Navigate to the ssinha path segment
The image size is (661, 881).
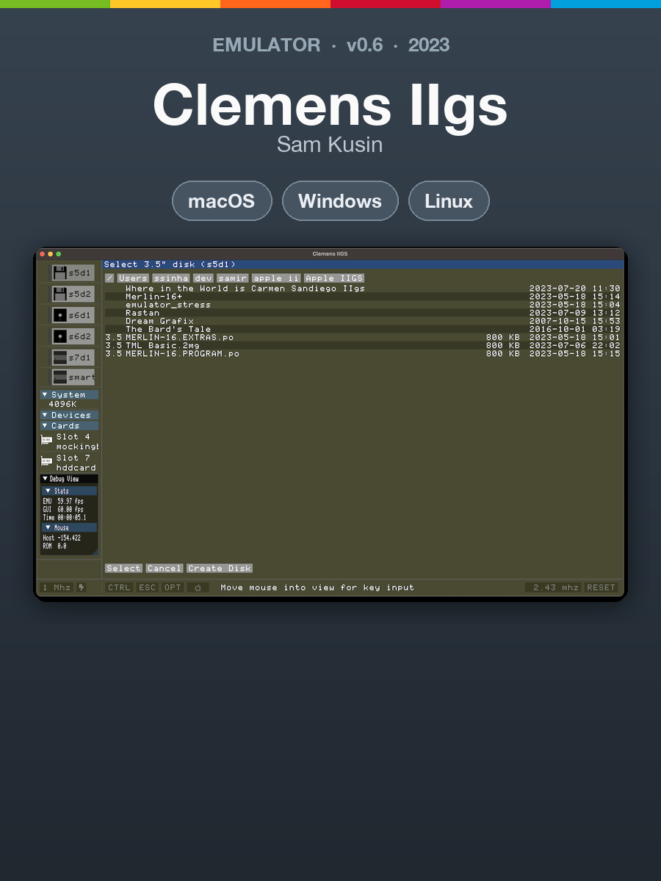tap(171, 278)
